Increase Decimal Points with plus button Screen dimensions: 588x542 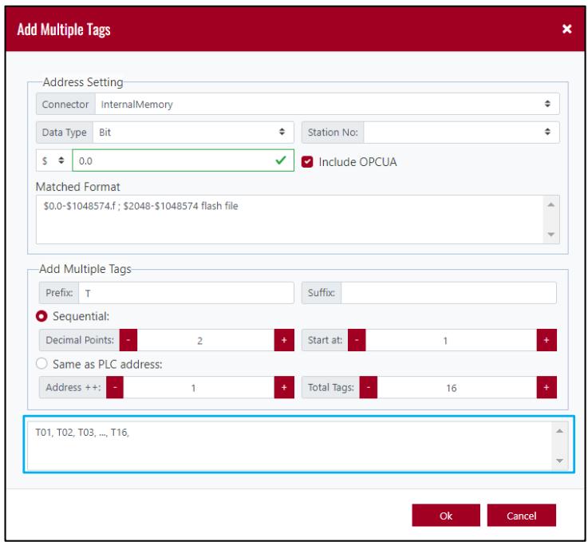[x=284, y=340]
